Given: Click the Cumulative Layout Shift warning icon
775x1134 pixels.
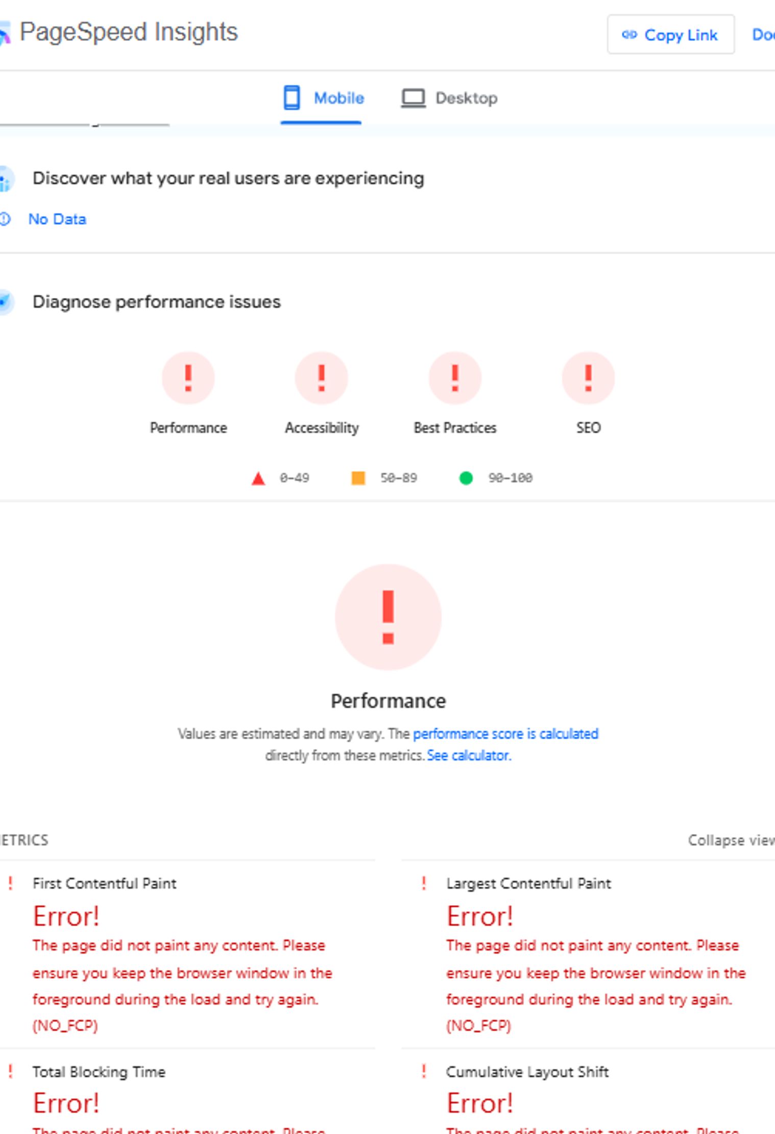Looking at the screenshot, I should tap(425, 1072).
